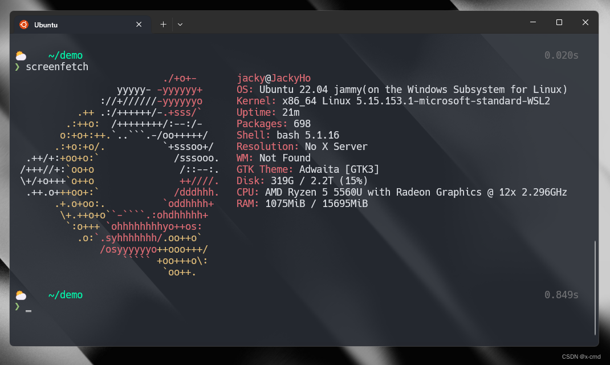Click the bottom ~/demo prompt path
Image resolution: width=610 pixels, height=365 pixels.
tap(66, 295)
